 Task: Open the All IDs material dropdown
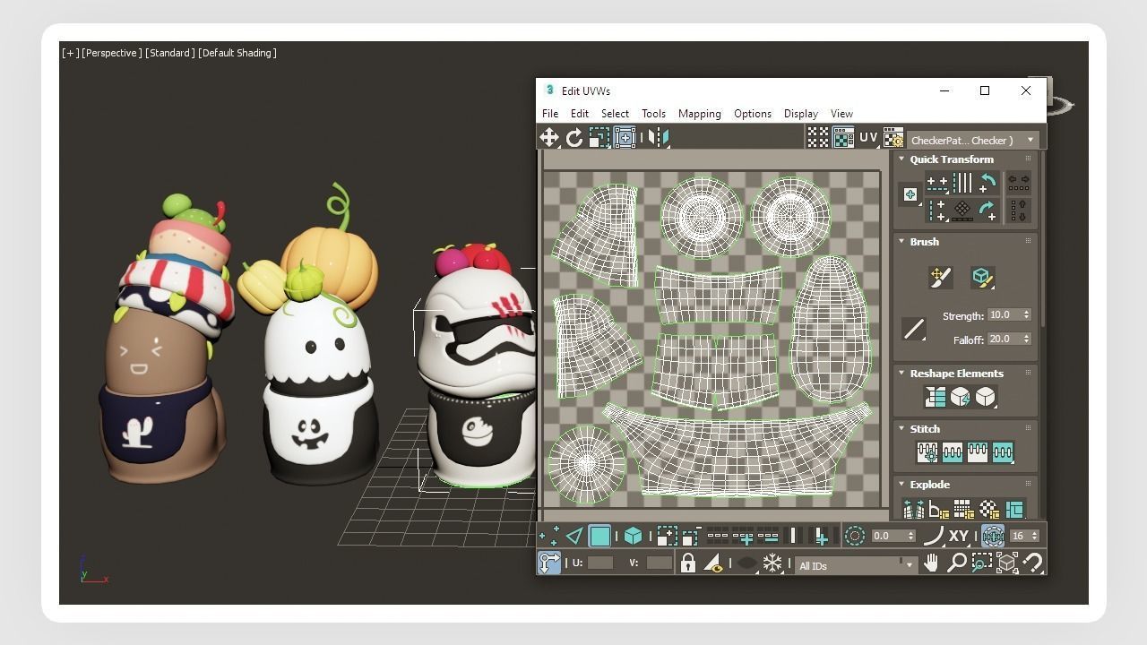click(856, 565)
